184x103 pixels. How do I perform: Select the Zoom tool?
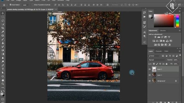[3, 84]
